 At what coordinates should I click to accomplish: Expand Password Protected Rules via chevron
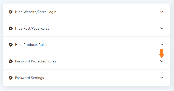[x=162, y=61]
